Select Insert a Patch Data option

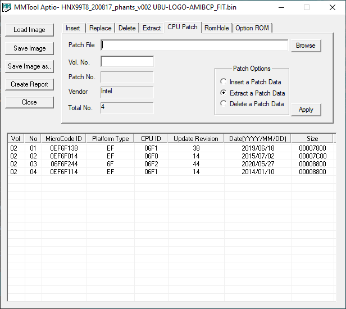click(x=251, y=82)
